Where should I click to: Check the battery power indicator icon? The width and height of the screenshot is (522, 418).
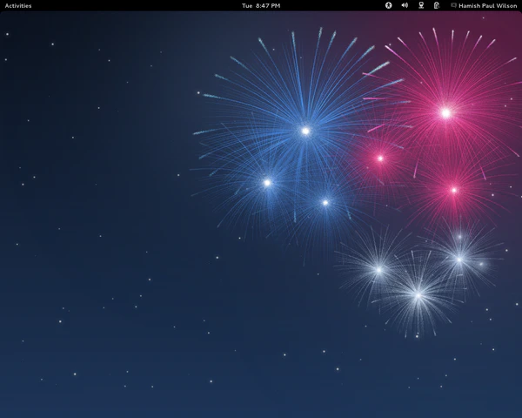[436, 5]
